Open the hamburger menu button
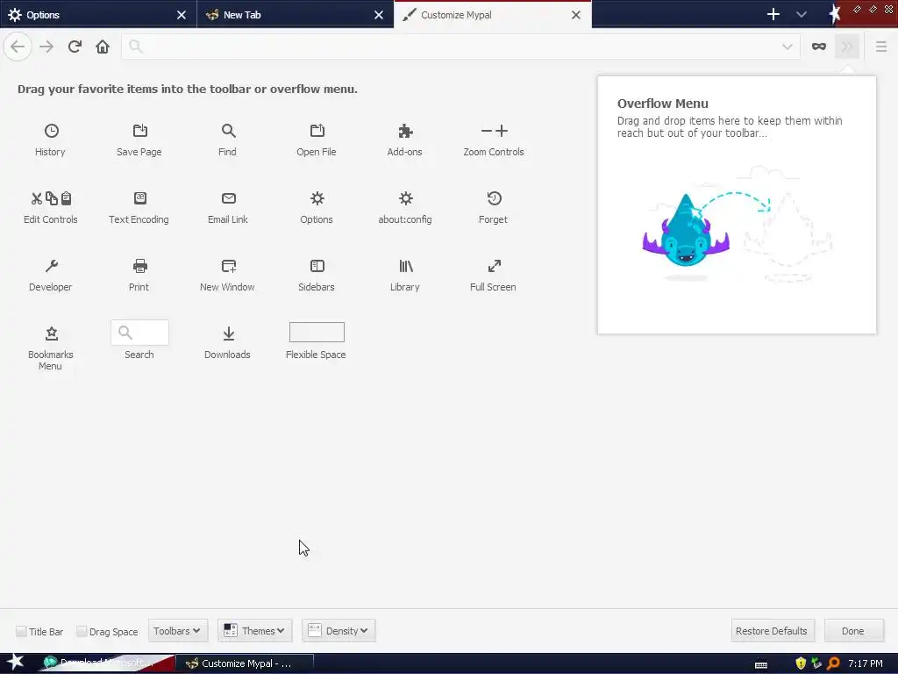898x674 pixels. coord(881,47)
